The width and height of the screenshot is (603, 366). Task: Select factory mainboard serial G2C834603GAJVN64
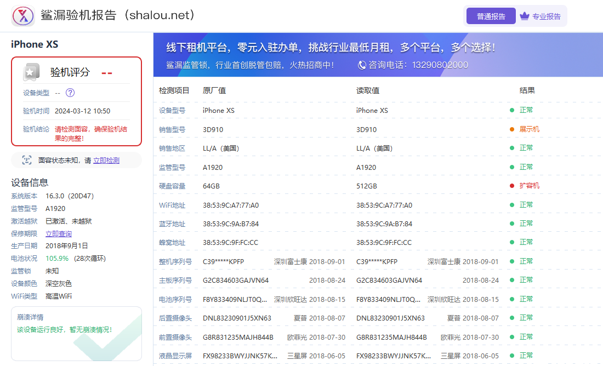pyautogui.click(x=236, y=281)
